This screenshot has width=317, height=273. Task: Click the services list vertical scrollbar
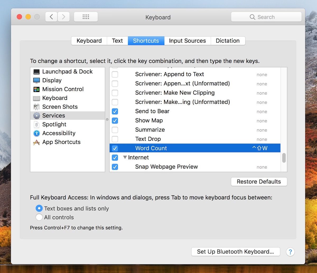pyautogui.click(x=284, y=158)
